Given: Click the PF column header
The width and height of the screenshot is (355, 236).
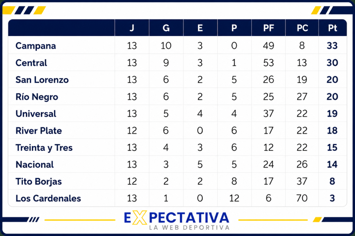Looking at the screenshot, I should point(269,28).
